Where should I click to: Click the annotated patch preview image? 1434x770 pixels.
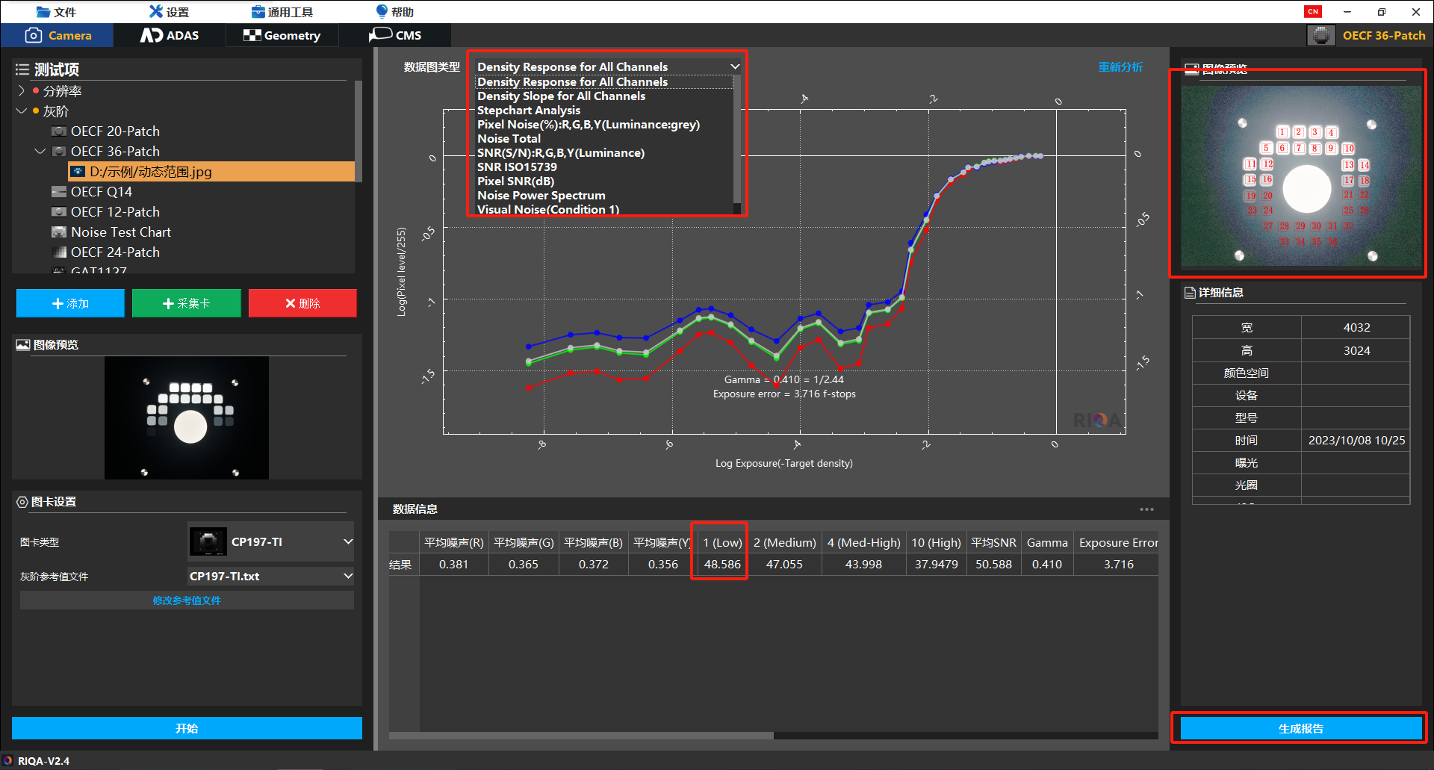pyautogui.click(x=1300, y=176)
